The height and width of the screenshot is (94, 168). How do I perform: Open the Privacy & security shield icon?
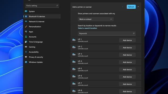[26, 57]
